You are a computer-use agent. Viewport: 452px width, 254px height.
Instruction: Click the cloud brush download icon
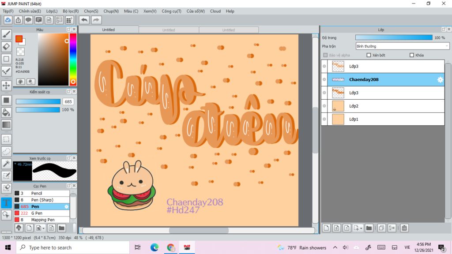(19, 228)
